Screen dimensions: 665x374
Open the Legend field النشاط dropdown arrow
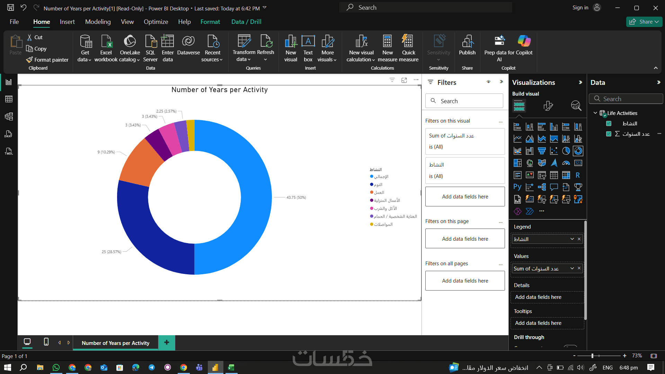[x=572, y=239]
